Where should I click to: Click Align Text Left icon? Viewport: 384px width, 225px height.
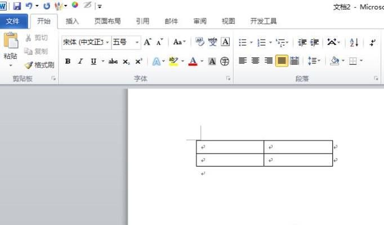point(243,60)
